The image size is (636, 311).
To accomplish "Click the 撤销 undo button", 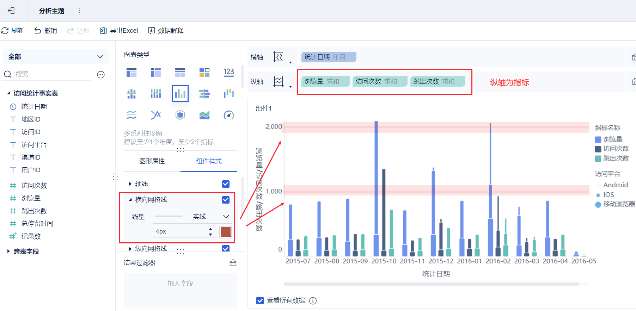I will pos(45,31).
